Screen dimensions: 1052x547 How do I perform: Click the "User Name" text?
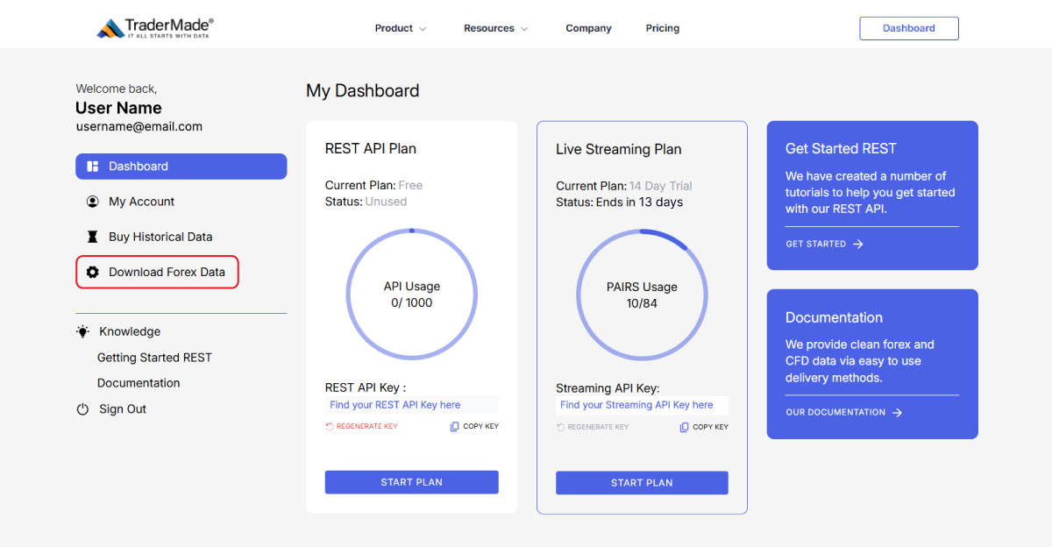tap(119, 108)
